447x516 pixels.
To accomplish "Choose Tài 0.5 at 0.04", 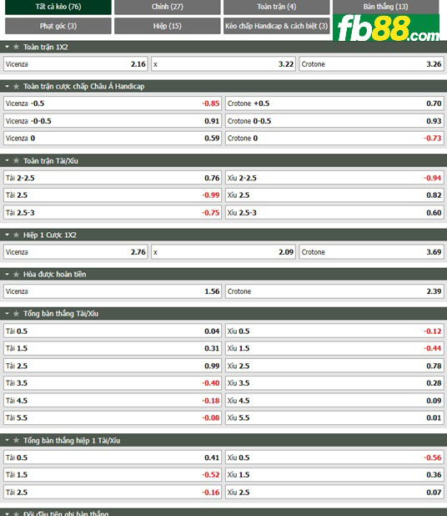I will [113, 331].
